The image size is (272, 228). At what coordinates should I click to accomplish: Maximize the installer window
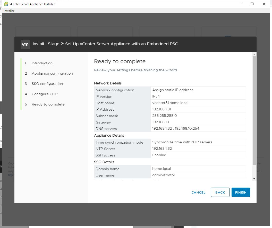252,4
